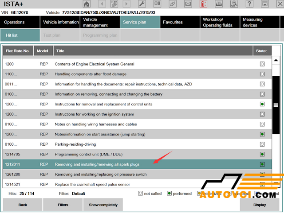
Task: Select 'Programming control unit (DME / DDE)' row
Action: tap(137, 154)
